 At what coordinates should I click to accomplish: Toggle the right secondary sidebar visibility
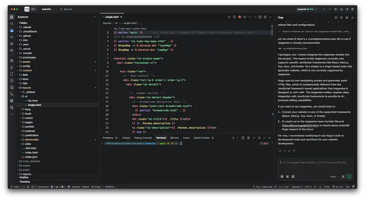(x=347, y=9)
